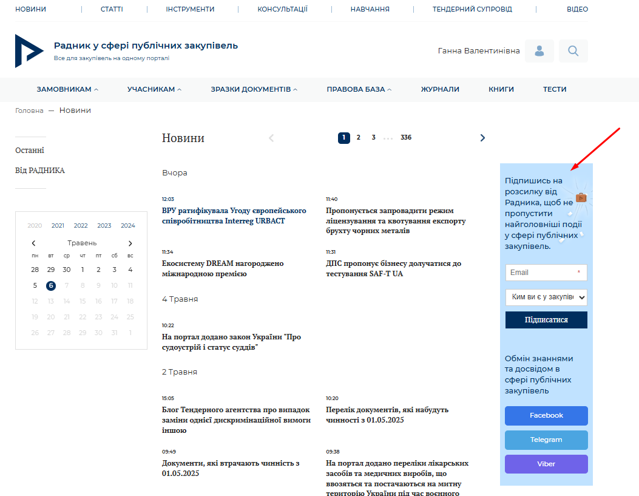
Task: Click the Травень month label
Action: pyautogui.click(x=82, y=243)
